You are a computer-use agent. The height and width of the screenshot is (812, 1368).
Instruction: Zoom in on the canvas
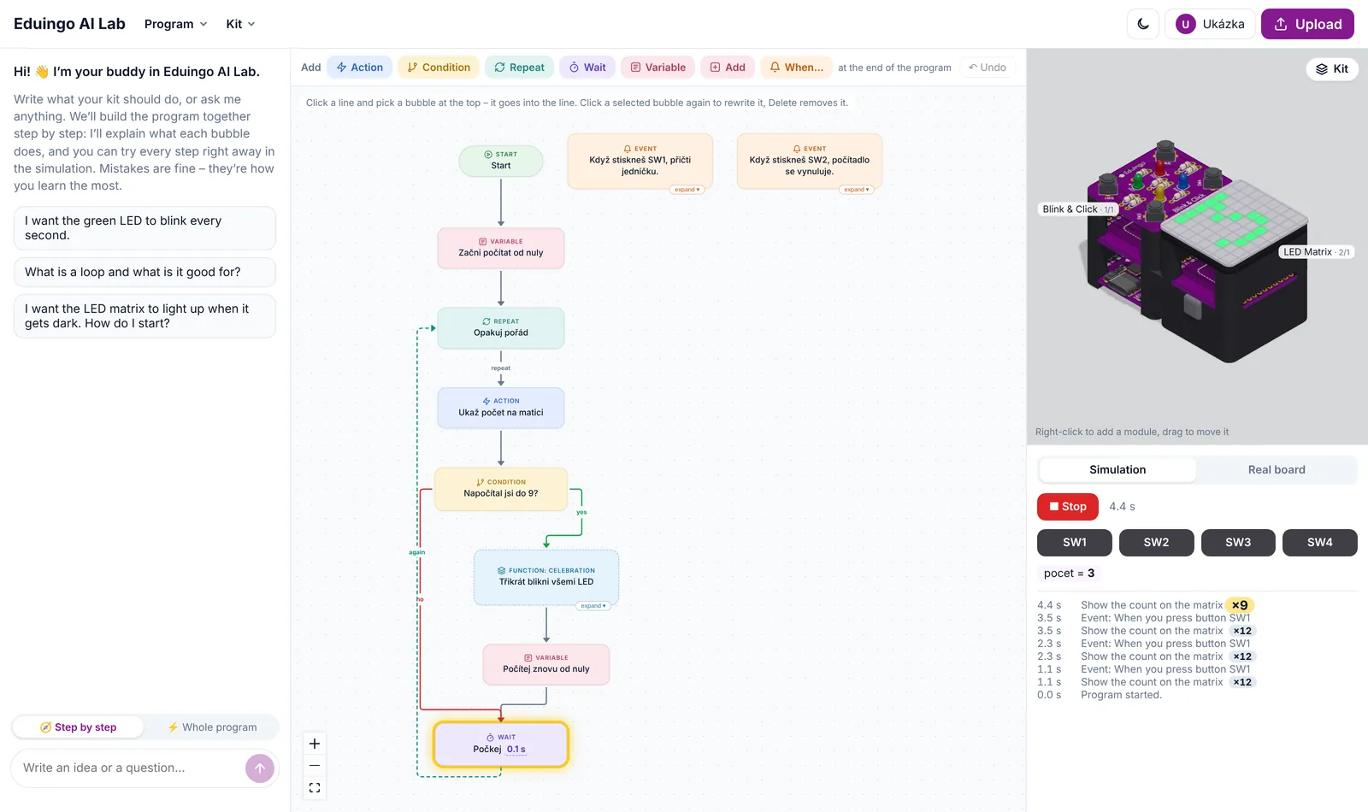(315, 744)
